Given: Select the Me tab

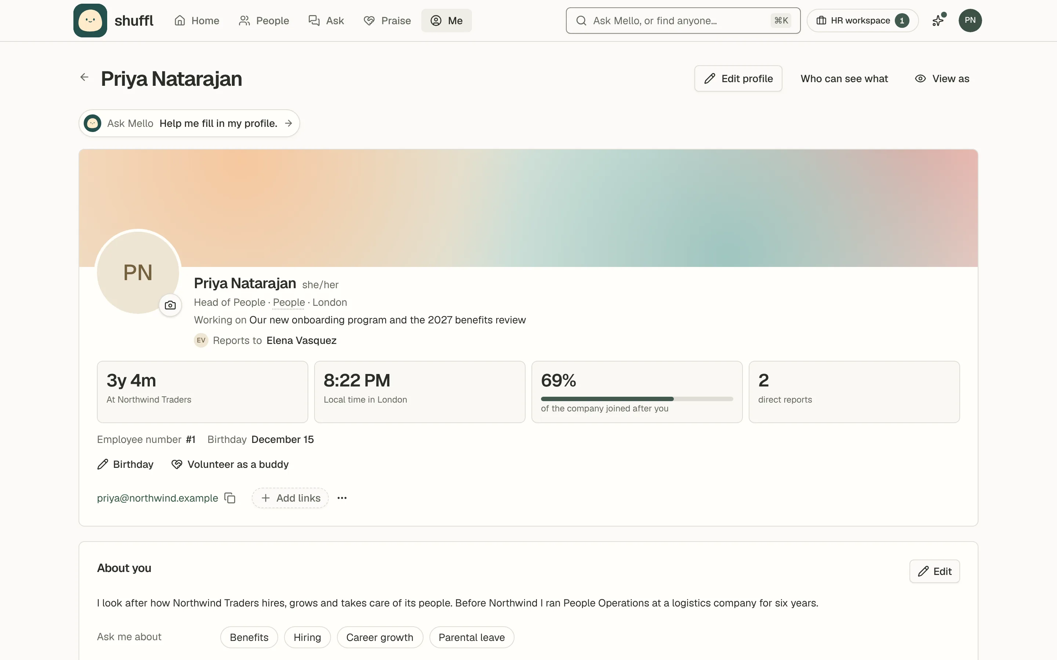Looking at the screenshot, I should (446, 21).
